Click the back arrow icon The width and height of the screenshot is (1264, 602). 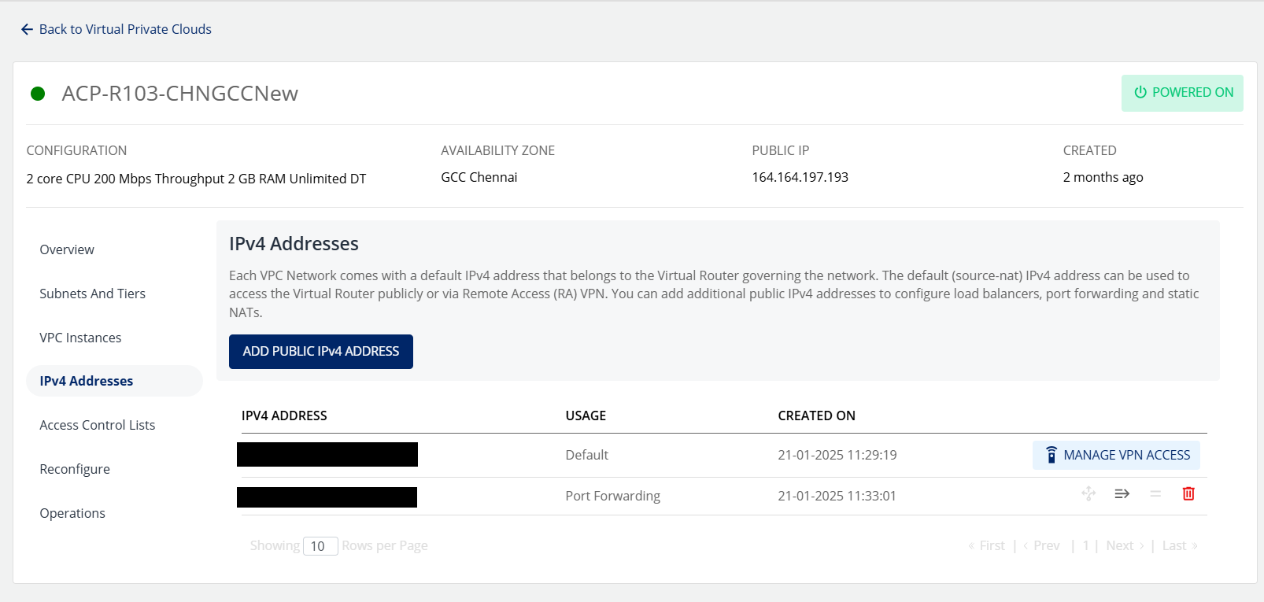click(x=27, y=29)
